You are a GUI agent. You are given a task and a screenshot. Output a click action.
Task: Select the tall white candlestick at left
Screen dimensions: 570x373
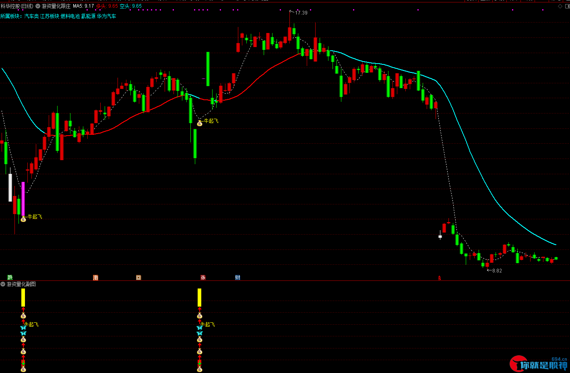click(x=10, y=187)
